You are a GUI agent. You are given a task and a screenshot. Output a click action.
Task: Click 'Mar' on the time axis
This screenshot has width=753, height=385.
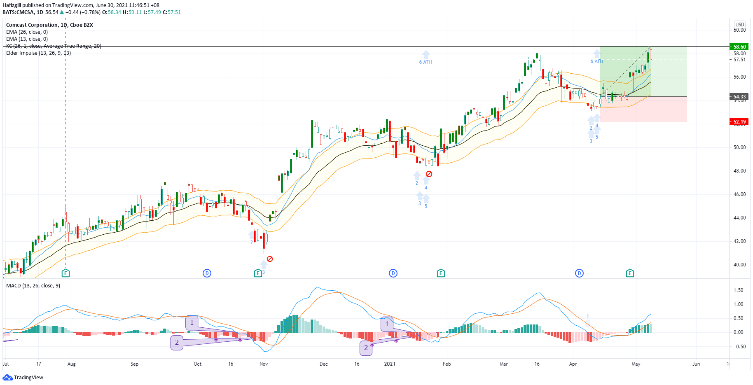[504, 364]
